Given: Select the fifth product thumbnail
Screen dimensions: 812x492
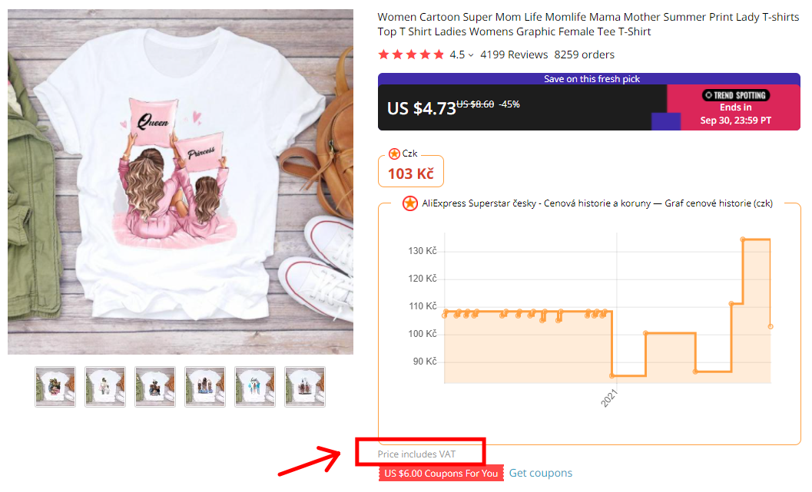Looking at the screenshot, I should (x=254, y=387).
